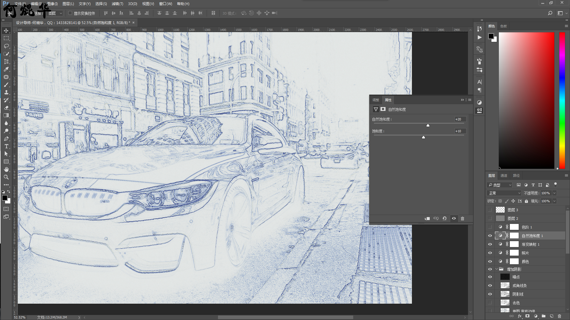This screenshot has height=320, width=570.
Task: Click the 自然饱和度 slider handle
Action: point(428,125)
